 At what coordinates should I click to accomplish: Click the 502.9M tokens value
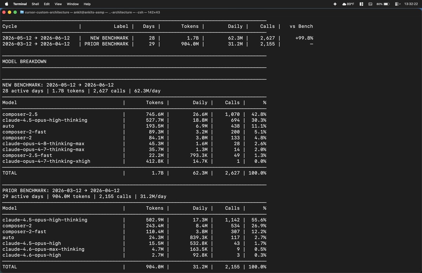coord(155,220)
